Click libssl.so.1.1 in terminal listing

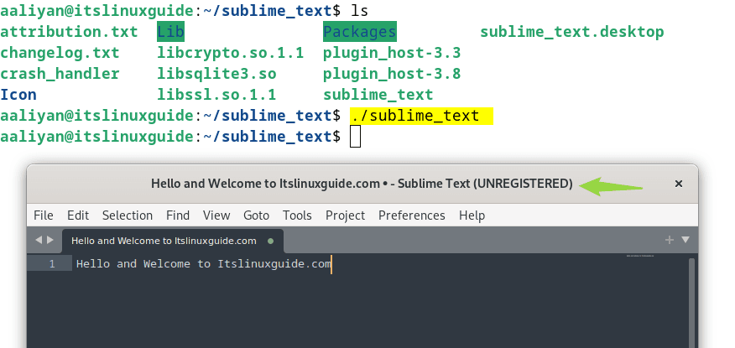[x=216, y=95]
